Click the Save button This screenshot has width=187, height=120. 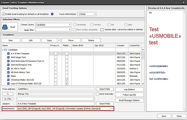pos(164,116)
